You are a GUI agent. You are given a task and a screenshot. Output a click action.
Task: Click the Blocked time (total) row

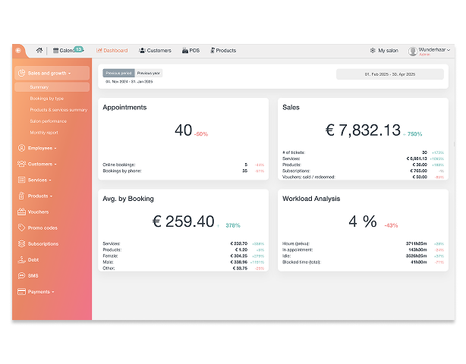tap(363, 262)
